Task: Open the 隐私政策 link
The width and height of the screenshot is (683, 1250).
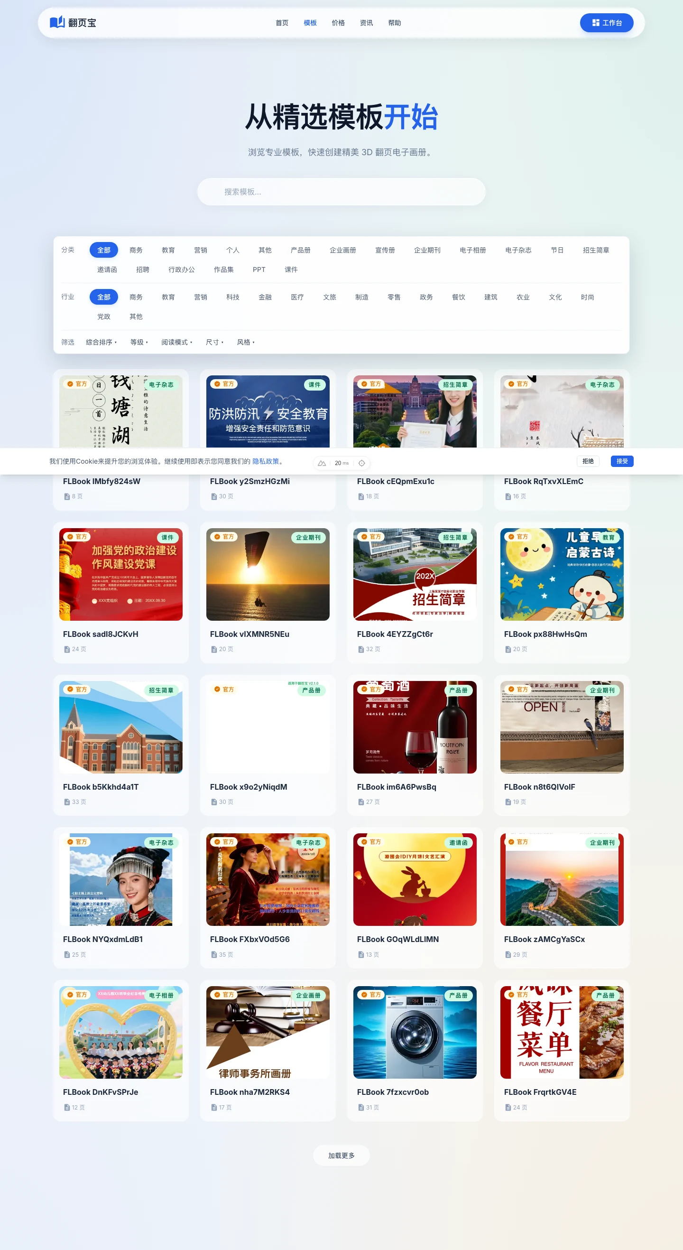Action: (x=265, y=461)
